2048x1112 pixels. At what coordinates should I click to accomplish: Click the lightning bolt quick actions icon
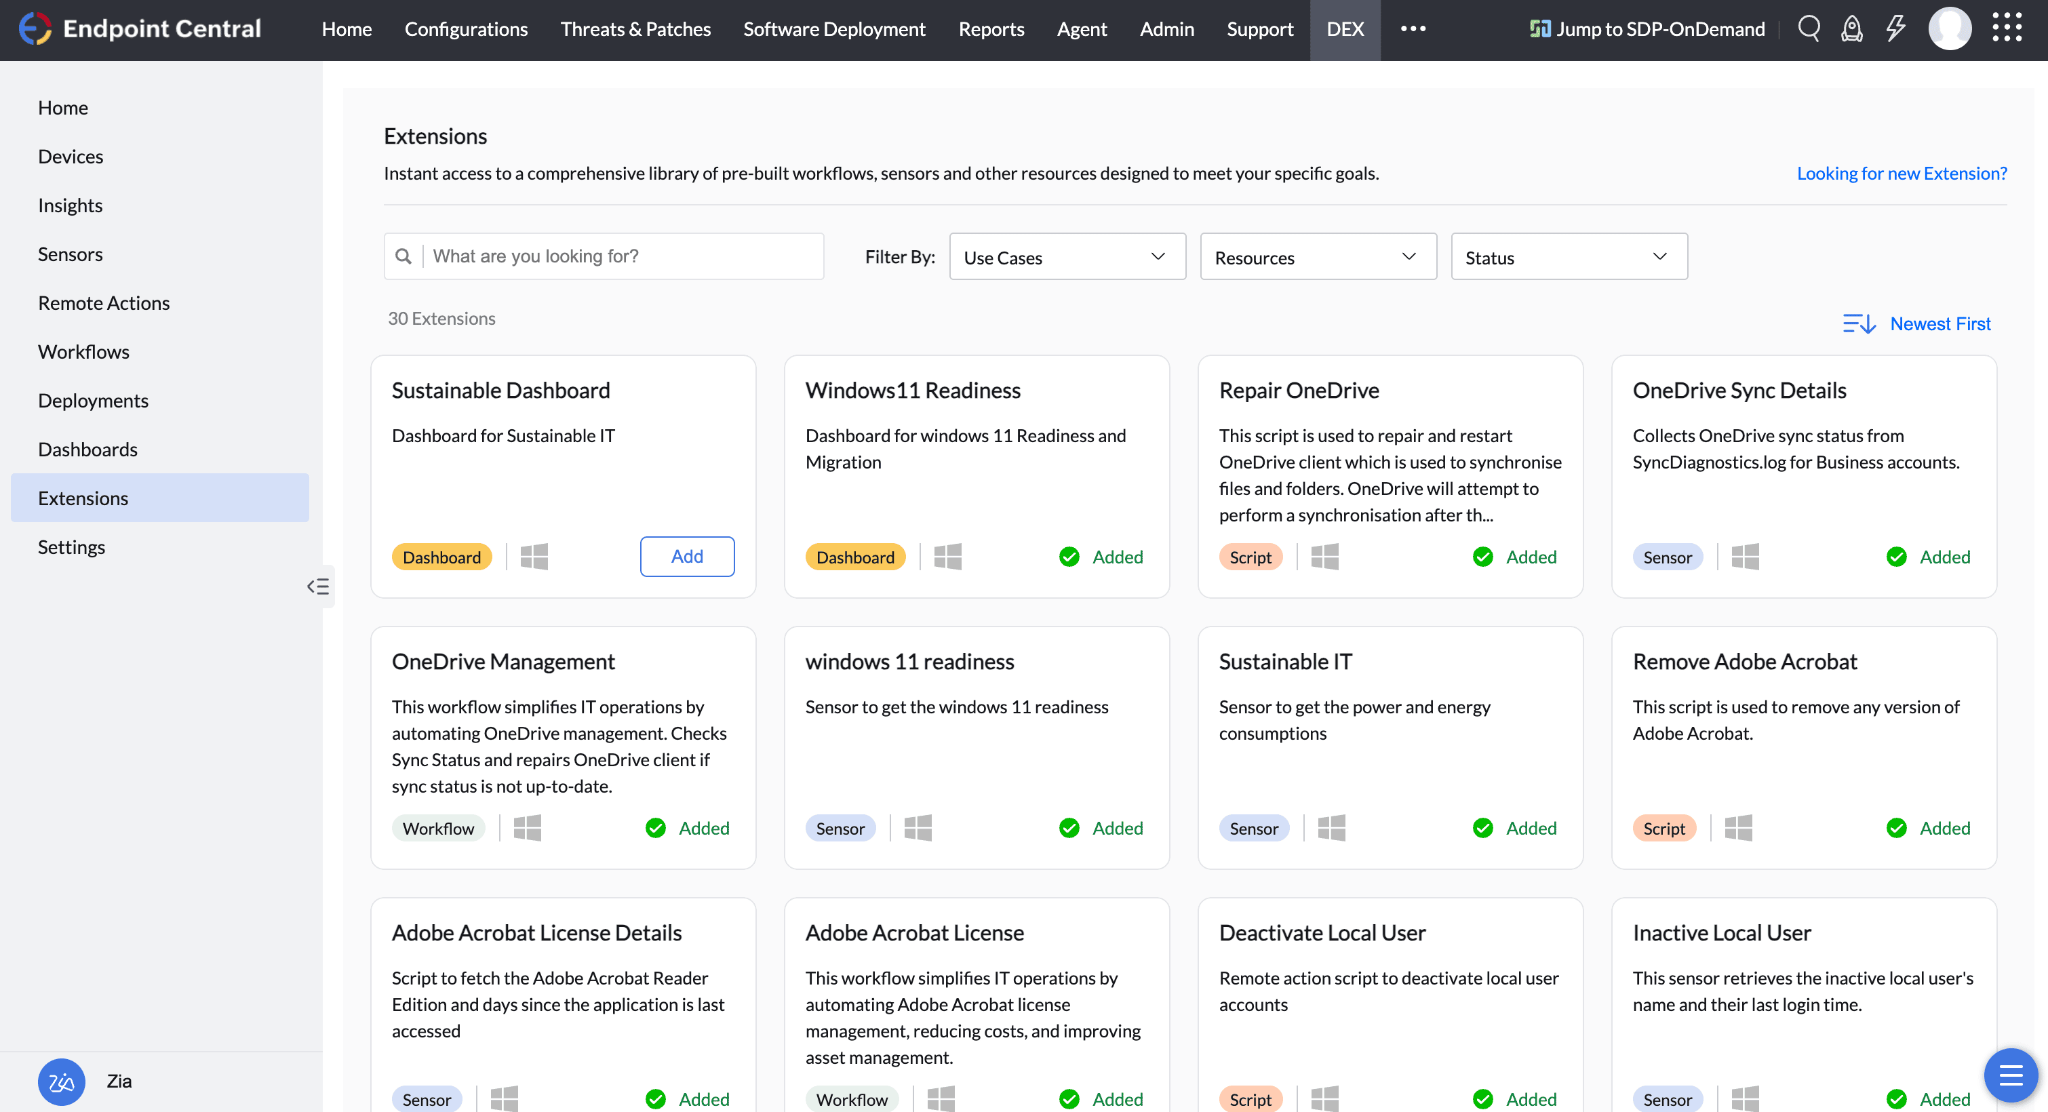click(1896, 28)
